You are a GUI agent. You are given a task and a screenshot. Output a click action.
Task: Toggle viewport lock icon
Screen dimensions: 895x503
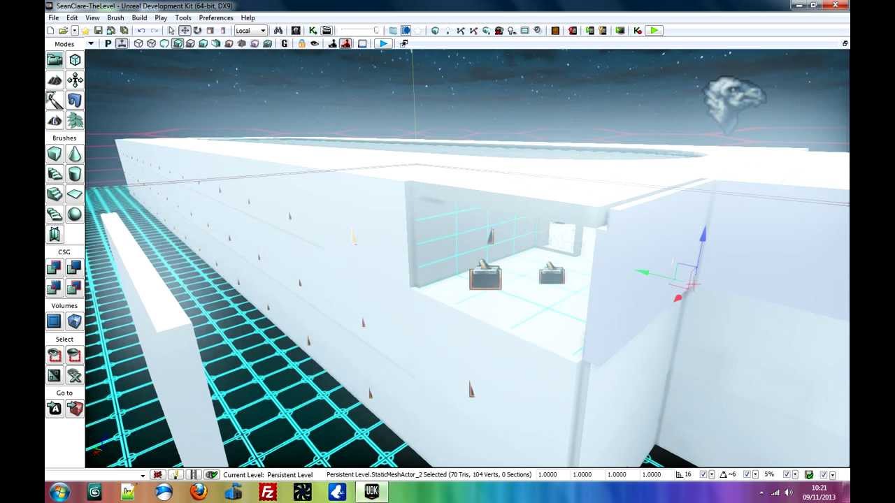(x=301, y=44)
